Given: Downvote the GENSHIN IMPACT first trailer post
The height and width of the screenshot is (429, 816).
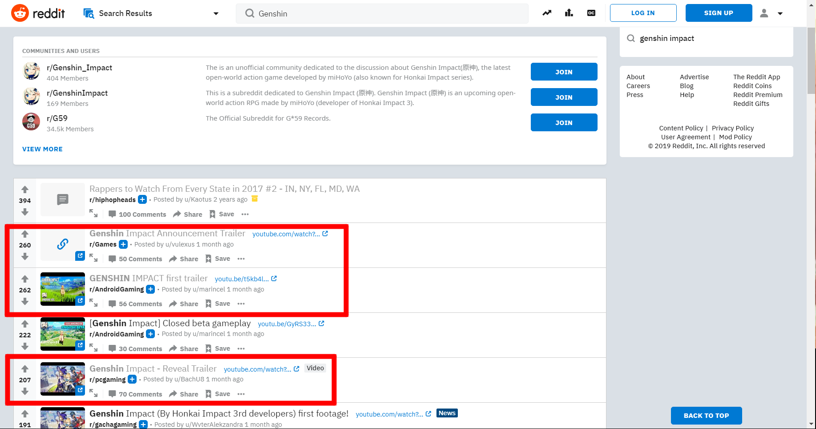Looking at the screenshot, I should pyautogui.click(x=25, y=301).
